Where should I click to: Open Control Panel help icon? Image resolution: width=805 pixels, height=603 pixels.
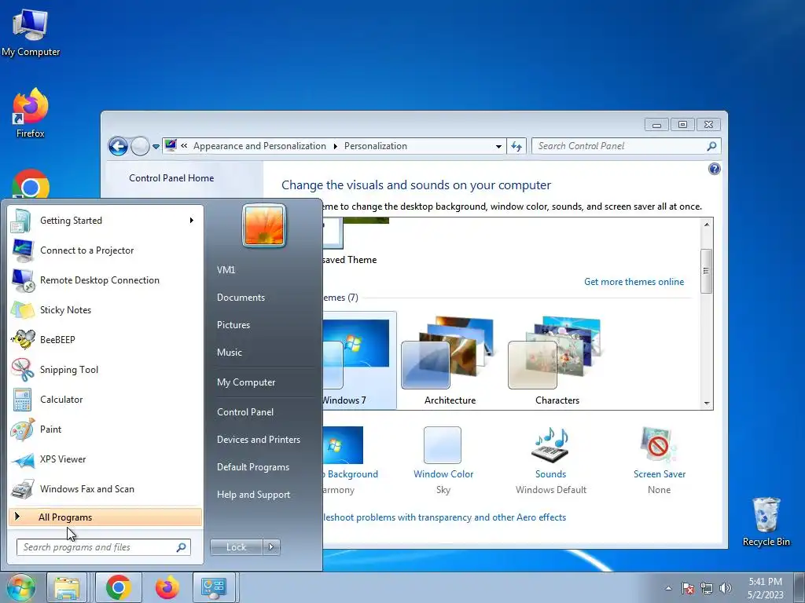(x=714, y=170)
